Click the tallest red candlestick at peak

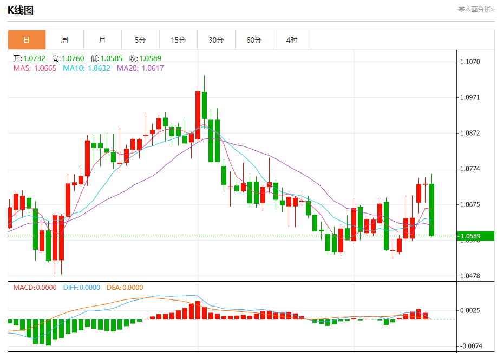(x=198, y=115)
